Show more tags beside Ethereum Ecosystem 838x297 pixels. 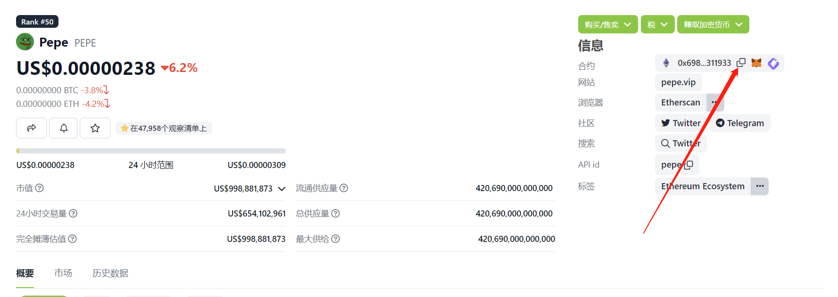click(760, 186)
